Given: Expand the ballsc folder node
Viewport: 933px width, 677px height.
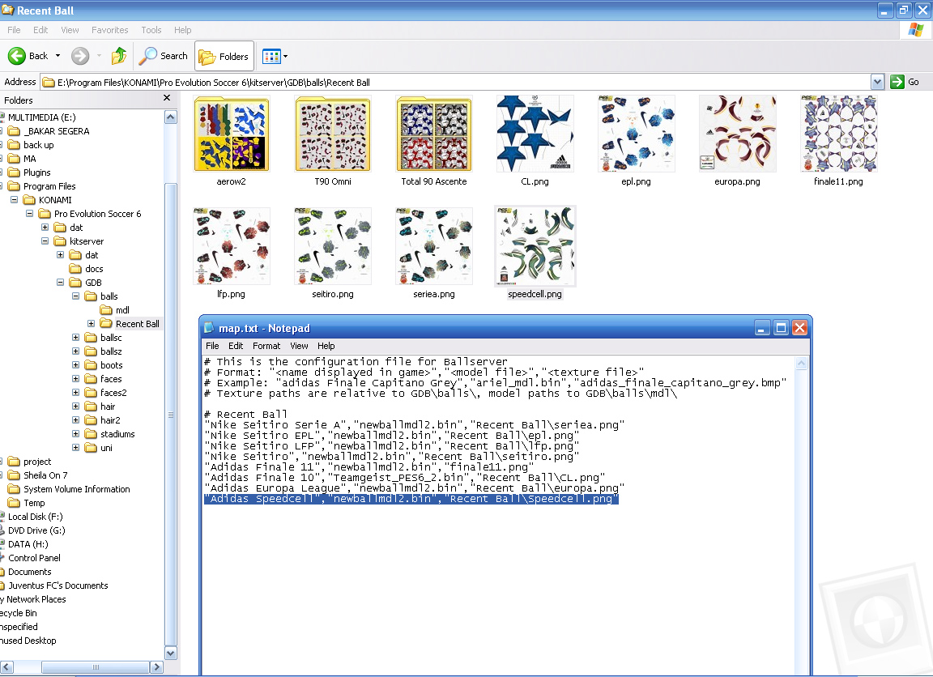Looking at the screenshot, I should pyautogui.click(x=75, y=338).
